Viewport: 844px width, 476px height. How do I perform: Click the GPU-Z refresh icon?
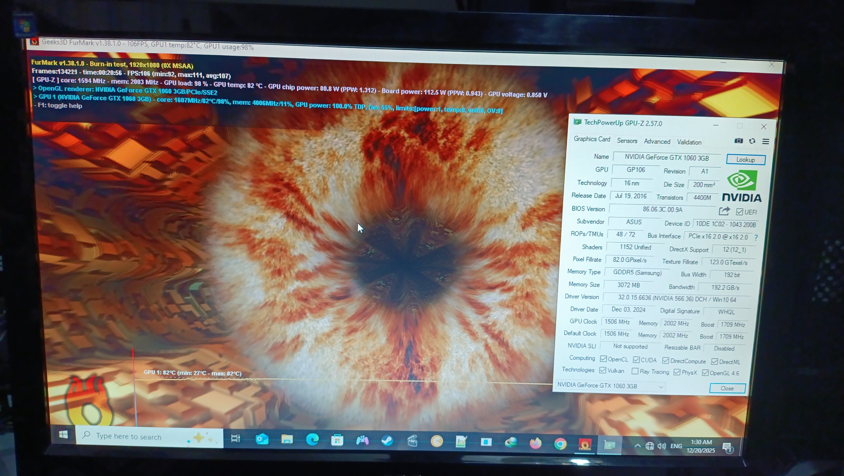click(752, 141)
